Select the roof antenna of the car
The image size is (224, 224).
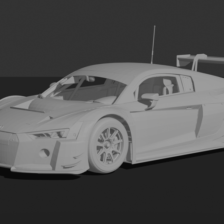tap(153, 45)
